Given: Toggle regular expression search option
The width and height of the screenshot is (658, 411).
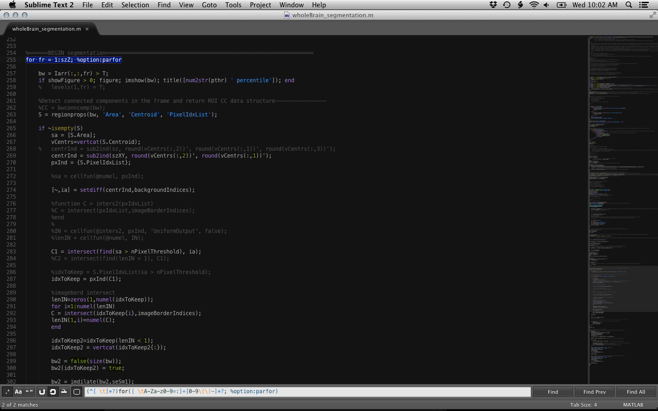Looking at the screenshot, I should (x=7, y=391).
